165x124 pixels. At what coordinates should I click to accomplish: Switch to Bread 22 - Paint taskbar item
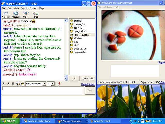pyautogui.click(x=104, y=121)
